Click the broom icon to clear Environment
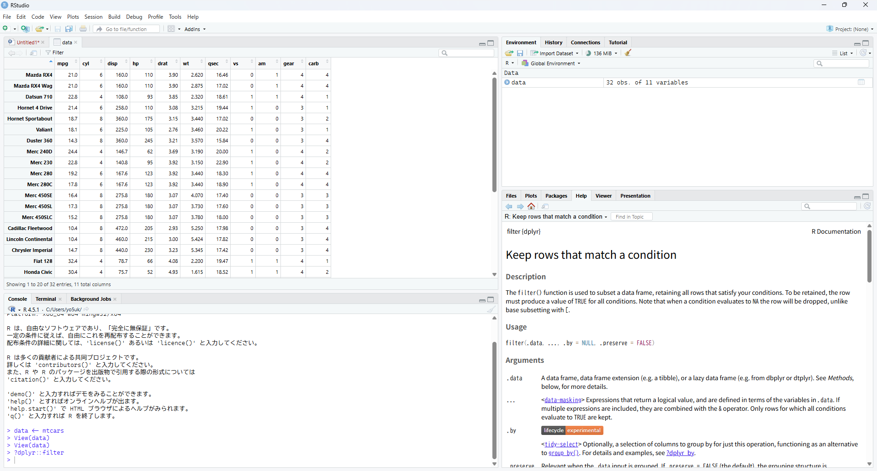This screenshot has height=471, width=877. point(629,53)
